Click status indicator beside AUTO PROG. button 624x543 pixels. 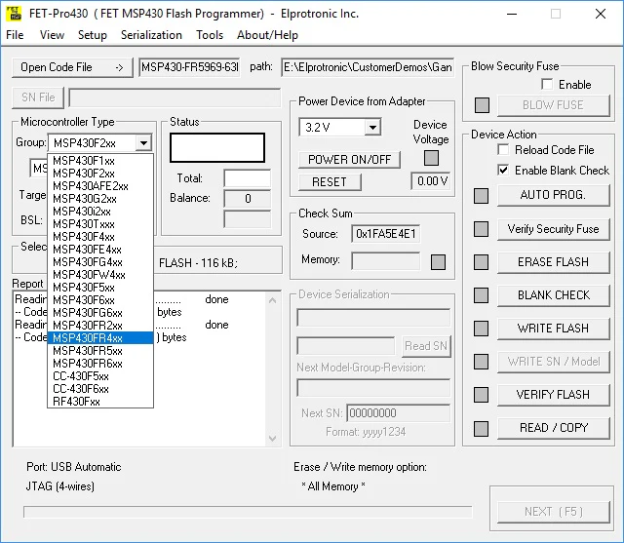pos(481,196)
